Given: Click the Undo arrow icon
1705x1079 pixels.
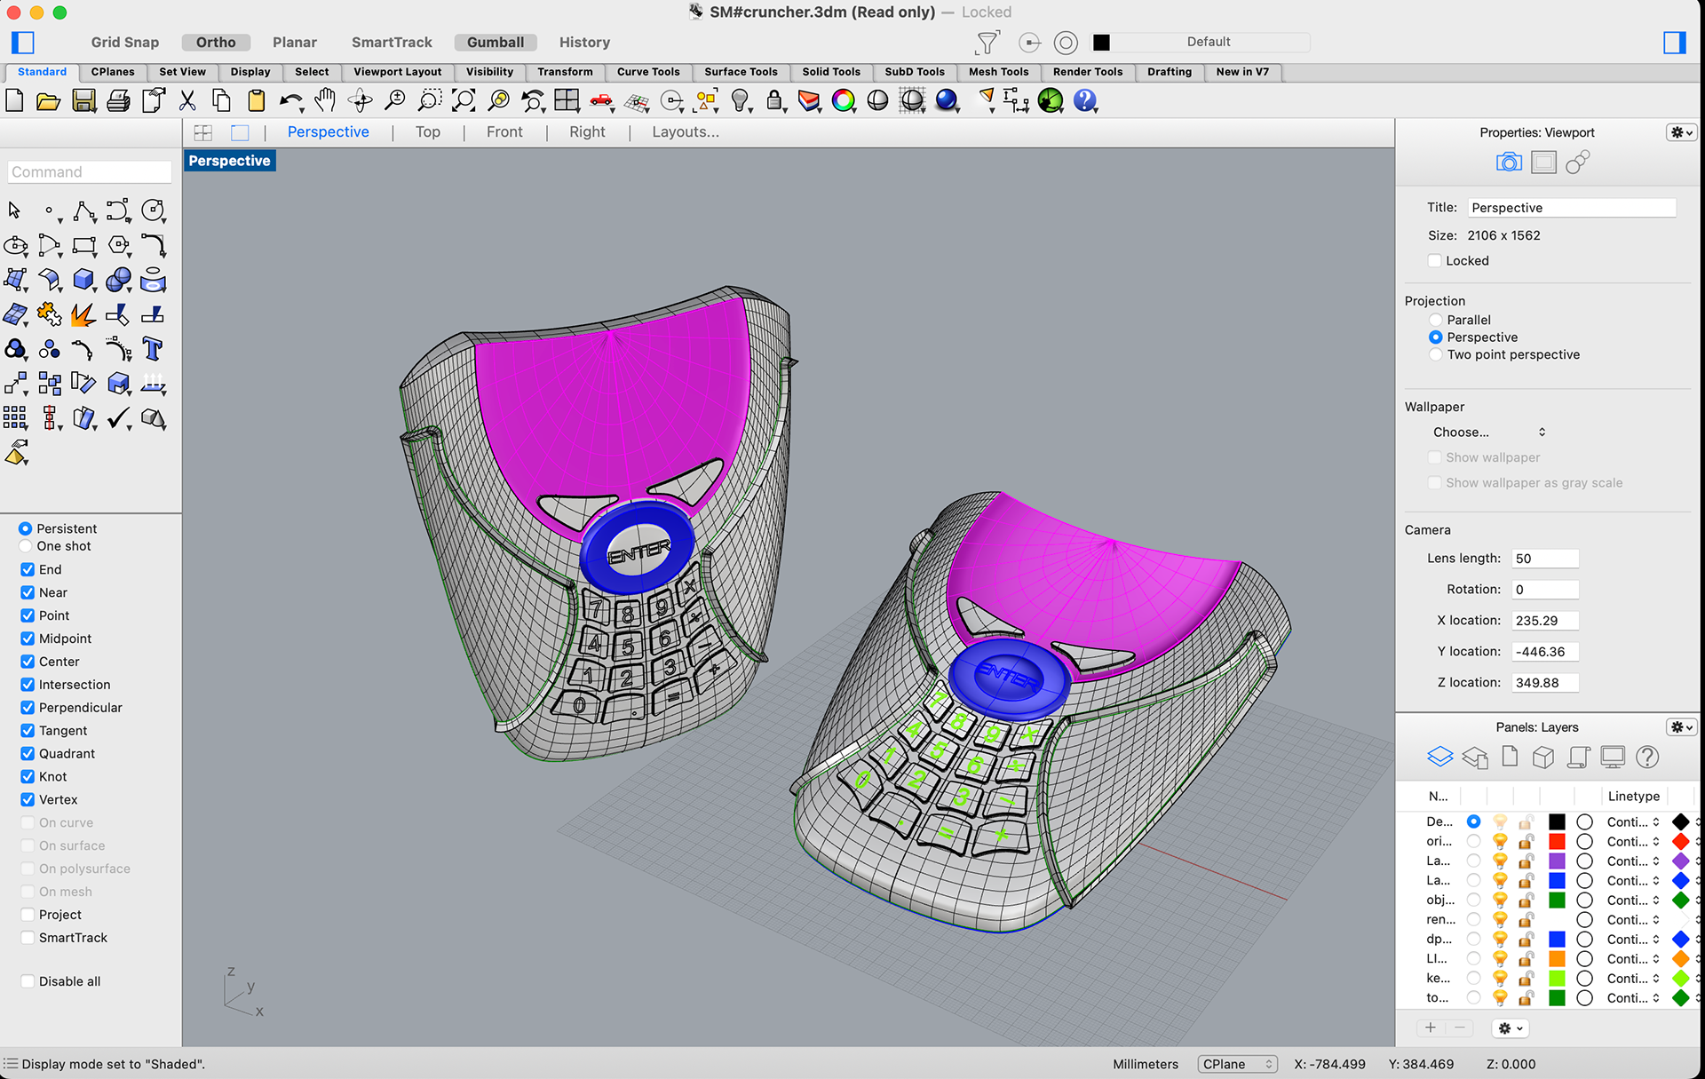Looking at the screenshot, I should point(289,101).
